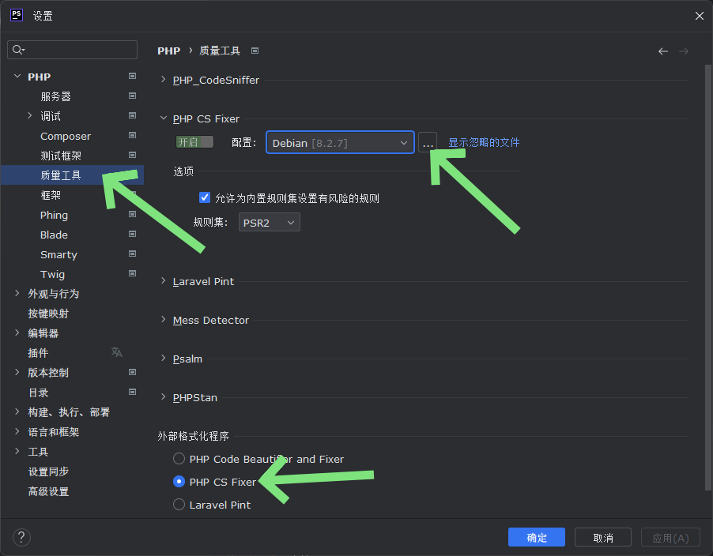Click project-level icon next to Composer row
Screen dimensions: 713x556
point(132,135)
